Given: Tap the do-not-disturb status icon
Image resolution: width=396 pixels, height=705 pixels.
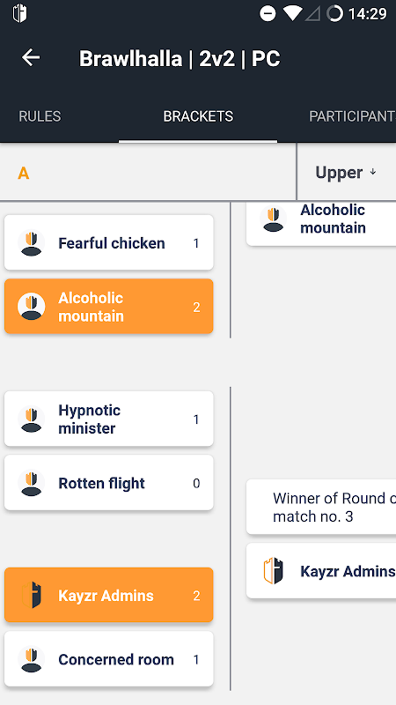Looking at the screenshot, I should point(267,14).
